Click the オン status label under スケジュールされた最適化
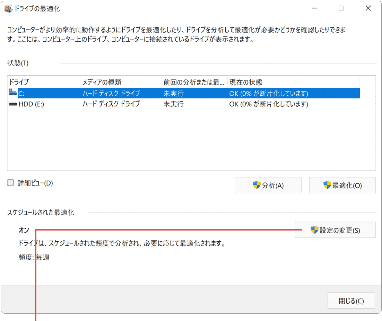The height and width of the screenshot is (321, 382). [x=24, y=230]
